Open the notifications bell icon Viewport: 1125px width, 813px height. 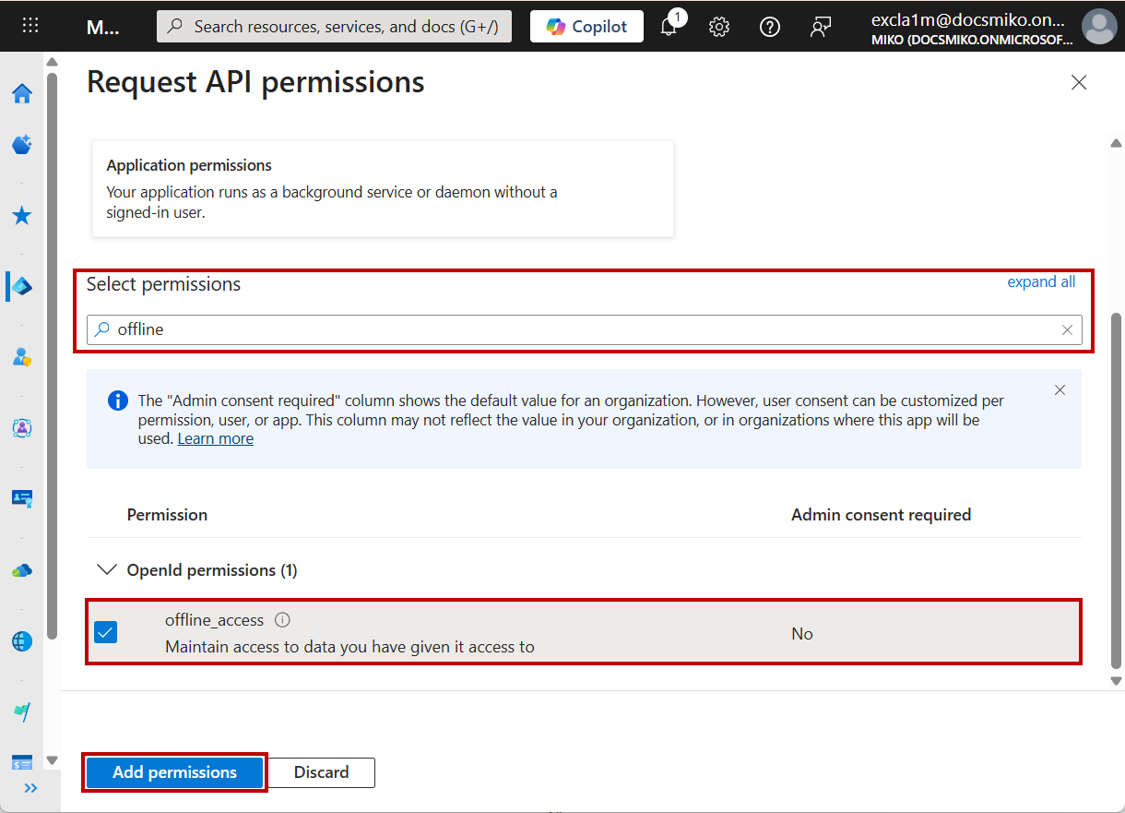[669, 27]
